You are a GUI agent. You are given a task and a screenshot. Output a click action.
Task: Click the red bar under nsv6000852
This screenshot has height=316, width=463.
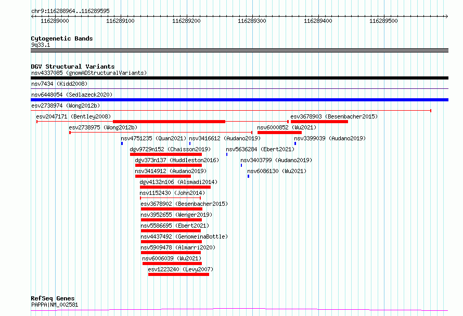pyautogui.click(x=279, y=133)
